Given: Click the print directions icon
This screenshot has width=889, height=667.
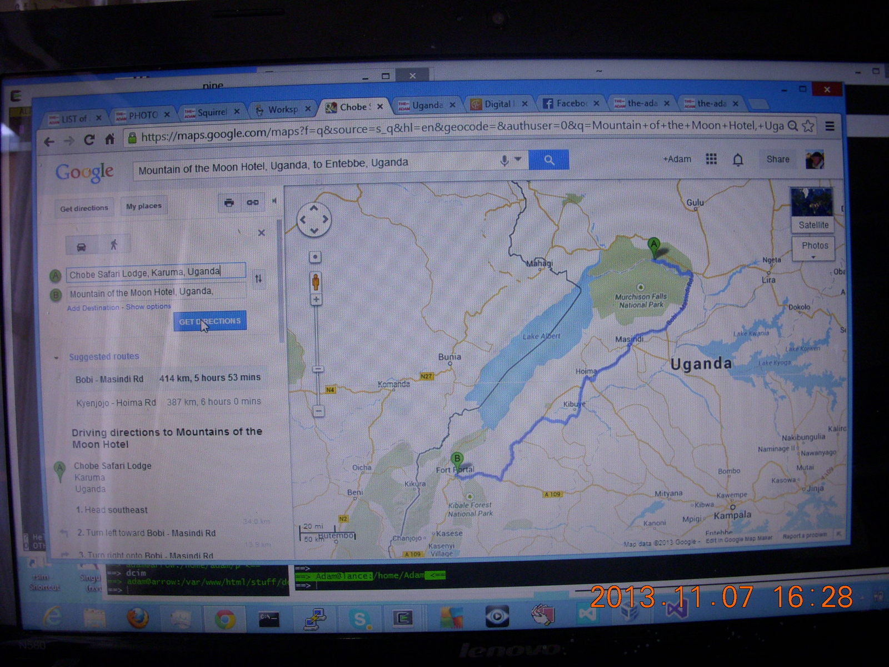Looking at the screenshot, I should 229,203.
